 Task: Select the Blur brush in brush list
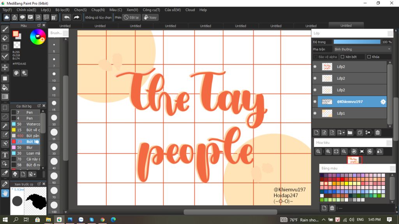pyautogui.click(x=25, y=147)
